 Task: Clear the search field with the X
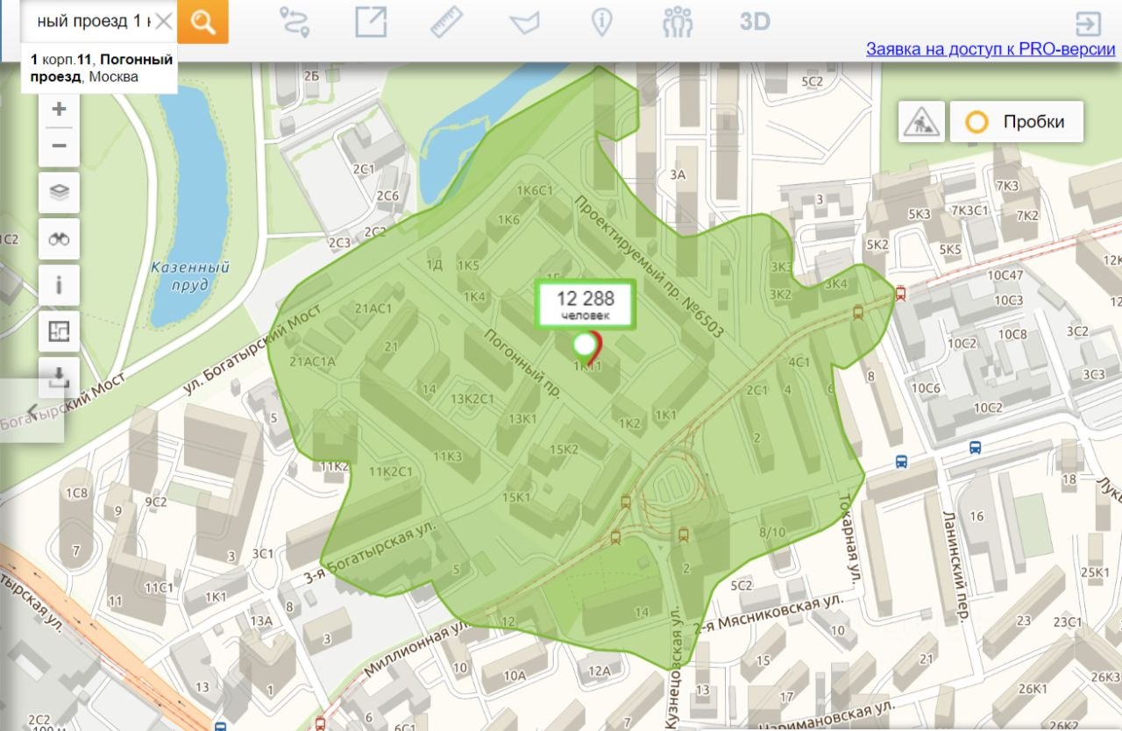coord(163,22)
